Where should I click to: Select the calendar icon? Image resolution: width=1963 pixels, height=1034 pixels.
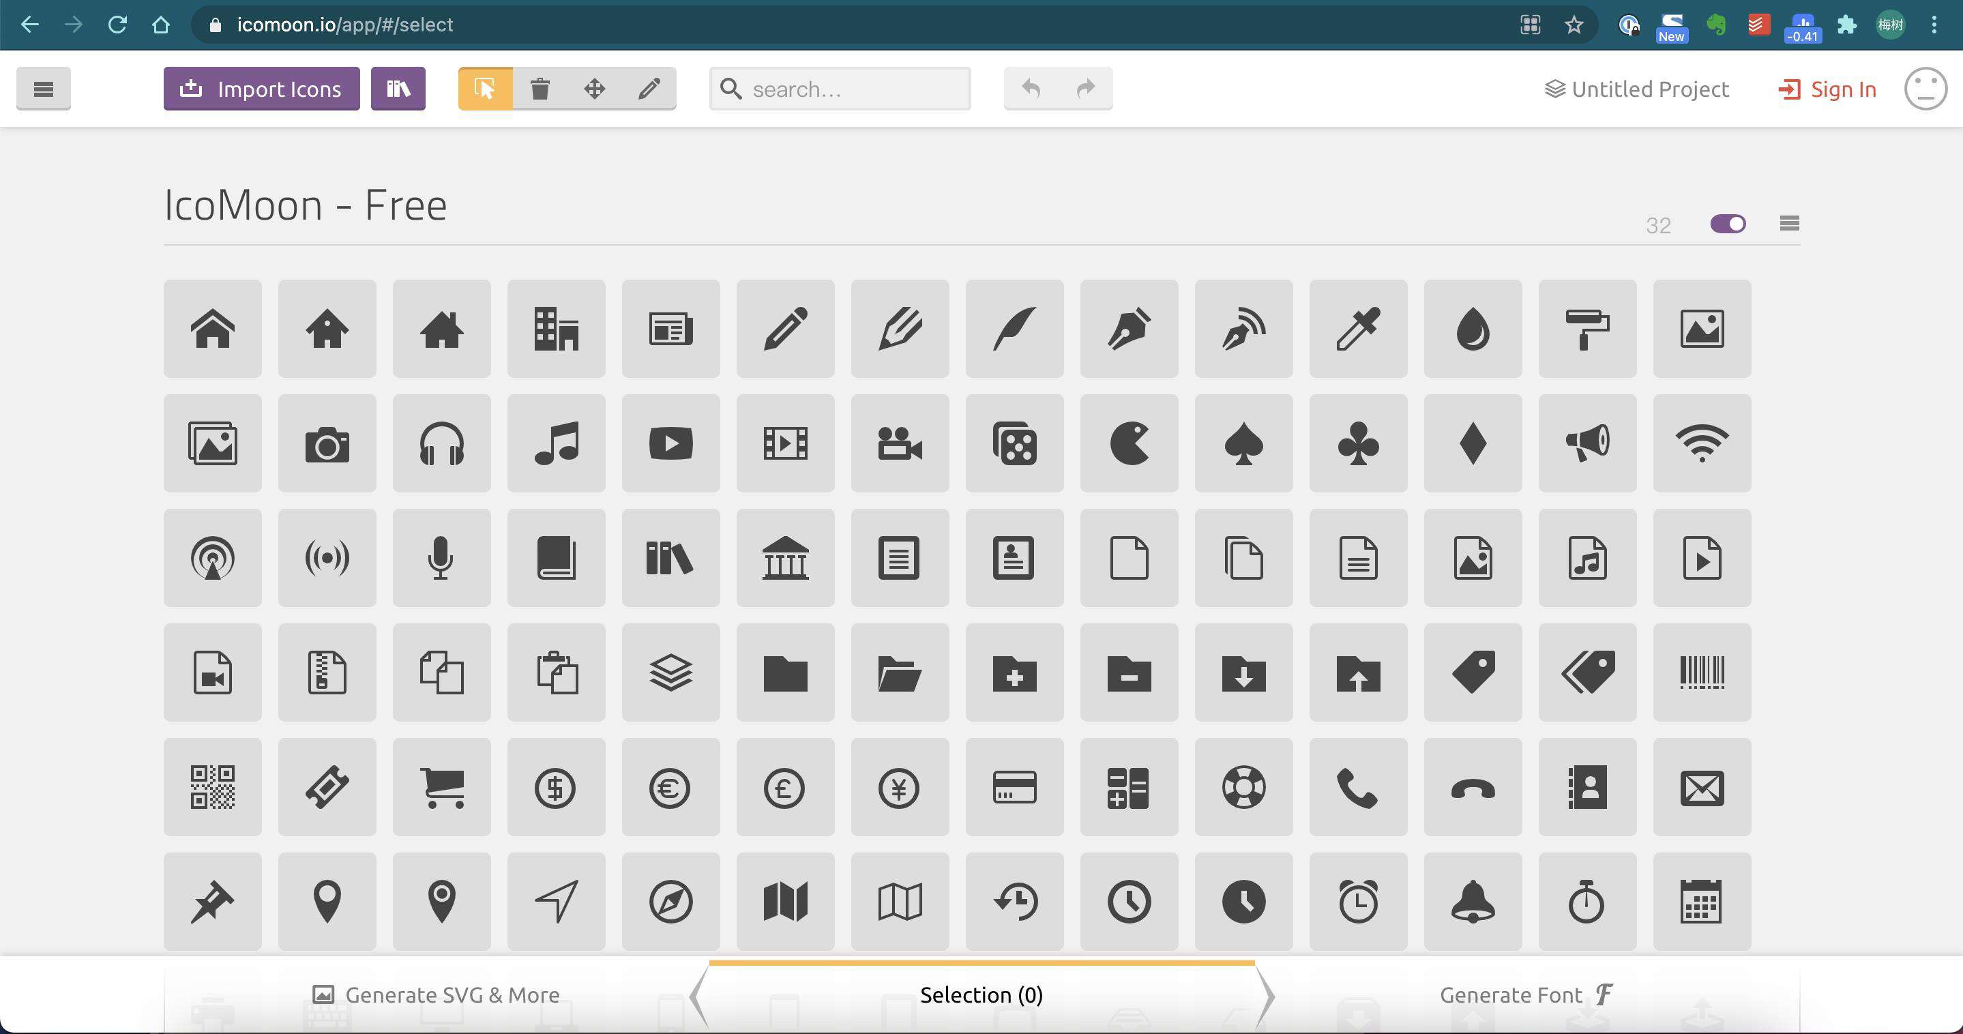1702,902
